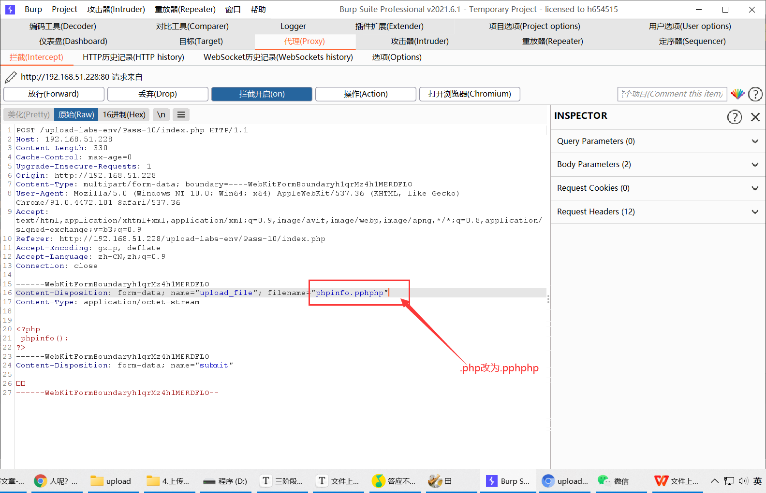Image resolution: width=766 pixels, height=493 pixels.
Task: Open the embedded Chromium browser
Action: pyautogui.click(x=470, y=94)
